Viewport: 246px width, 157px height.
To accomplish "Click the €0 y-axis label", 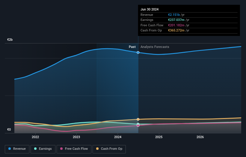I will tap(9, 129).
